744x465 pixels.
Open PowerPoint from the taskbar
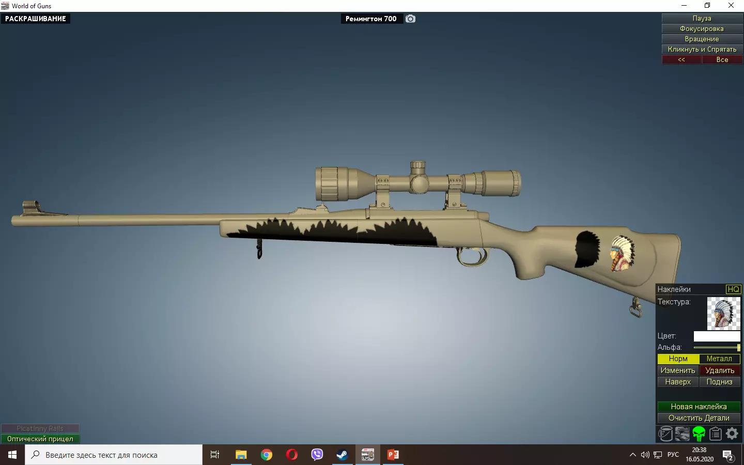pyautogui.click(x=393, y=455)
